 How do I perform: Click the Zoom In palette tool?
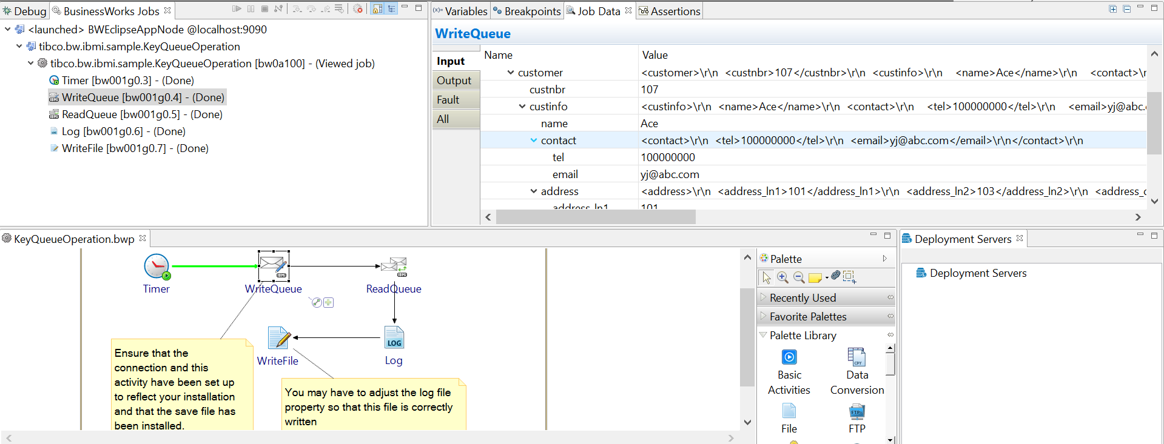pyautogui.click(x=782, y=277)
